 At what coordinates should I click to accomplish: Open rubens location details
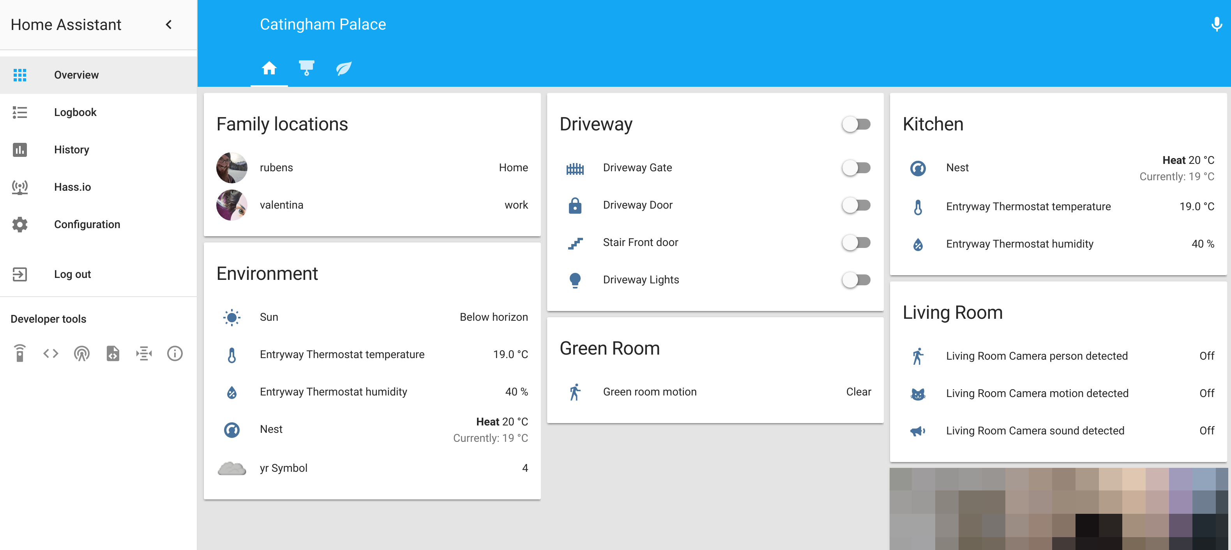point(372,168)
